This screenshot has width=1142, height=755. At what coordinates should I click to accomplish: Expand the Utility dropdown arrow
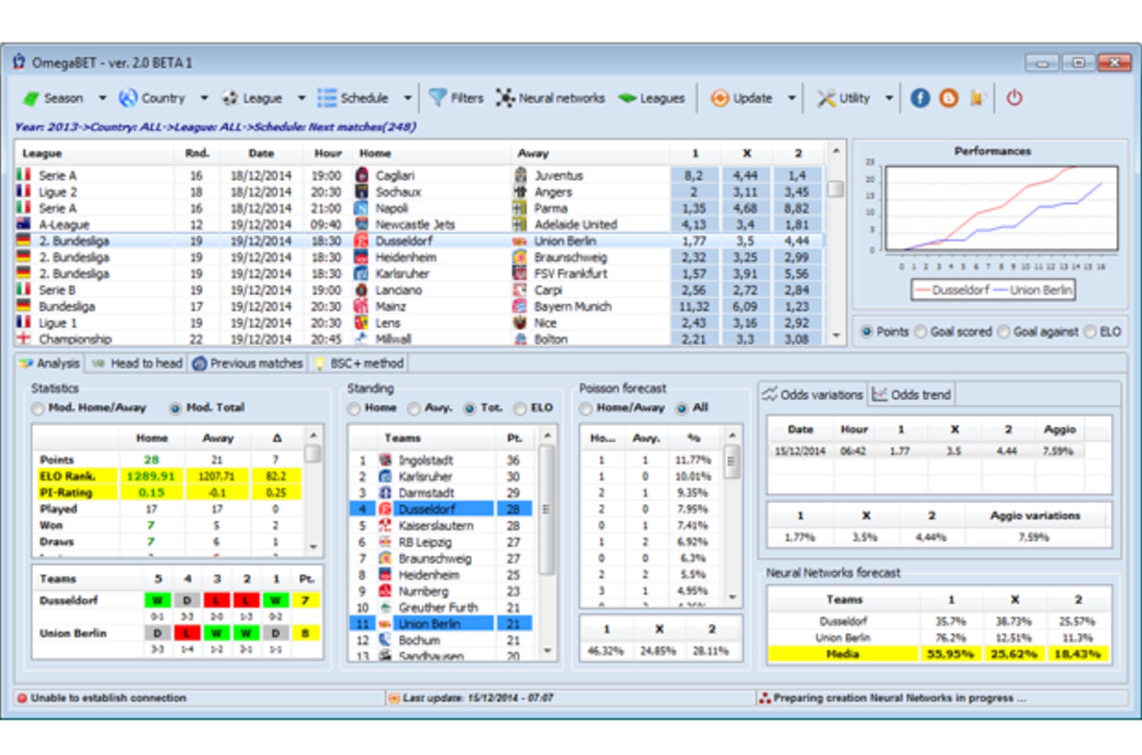pyautogui.click(x=889, y=98)
